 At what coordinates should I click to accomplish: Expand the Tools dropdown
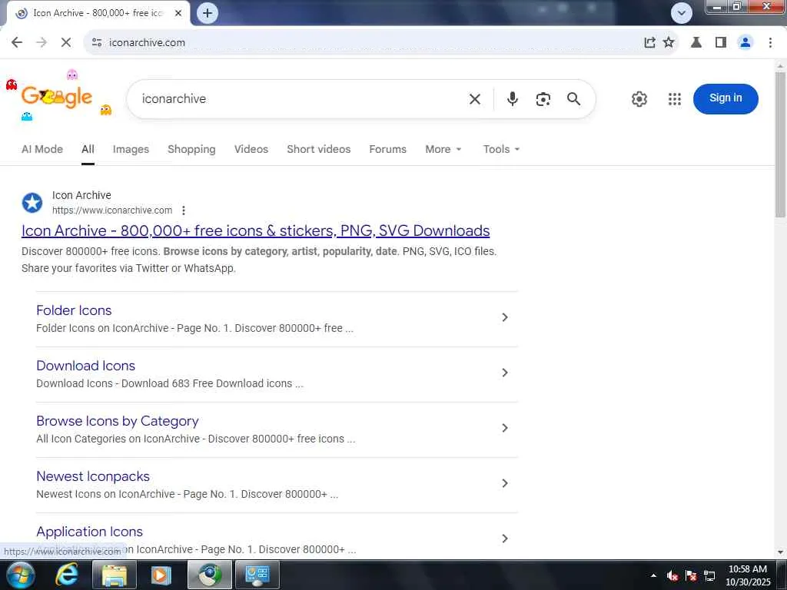(501, 149)
